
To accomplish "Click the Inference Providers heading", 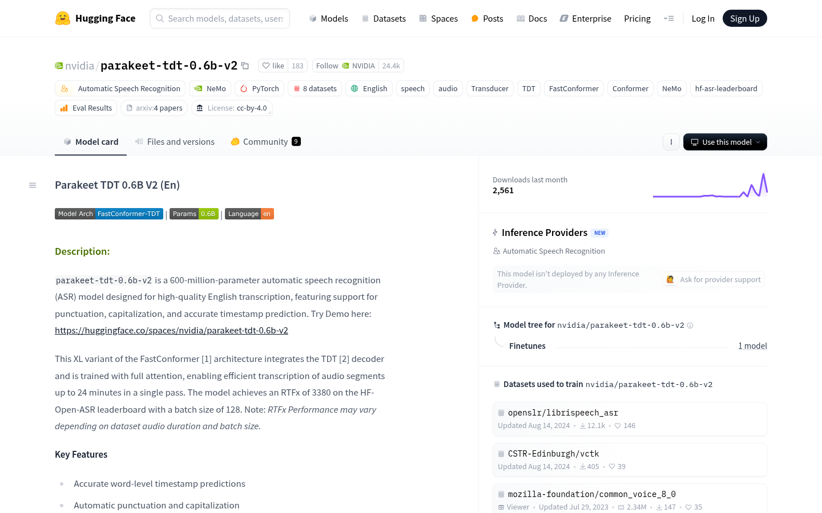I will click(545, 233).
